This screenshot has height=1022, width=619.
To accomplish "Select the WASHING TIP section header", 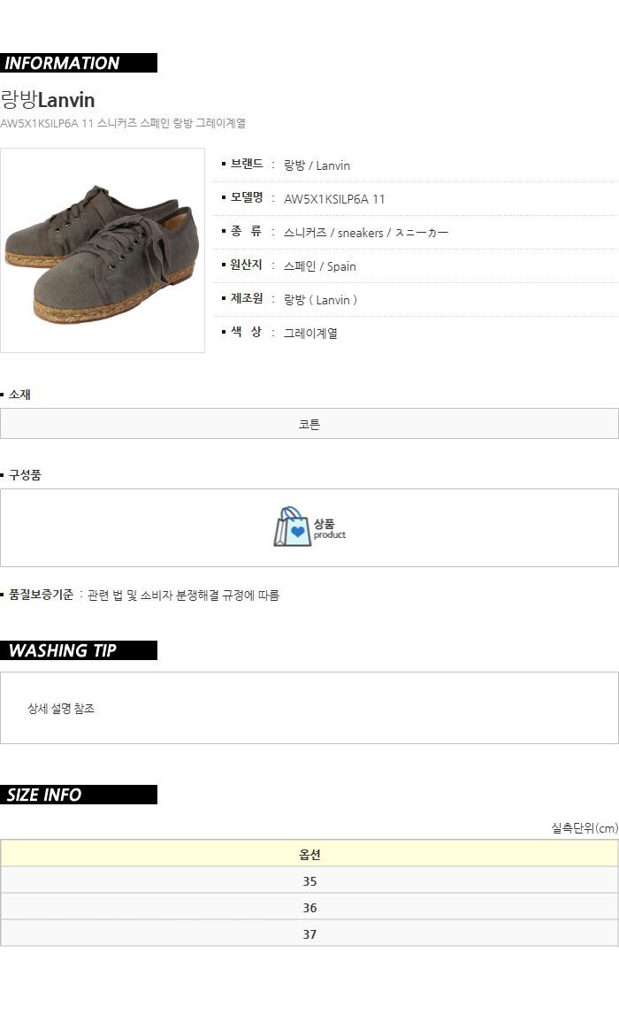I will 79,649.
